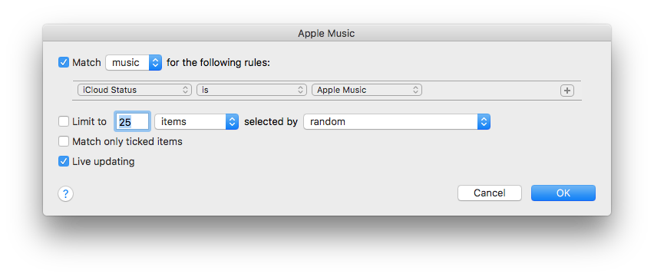
Task: Uncheck the Match rules checkbox
Action: pos(64,63)
